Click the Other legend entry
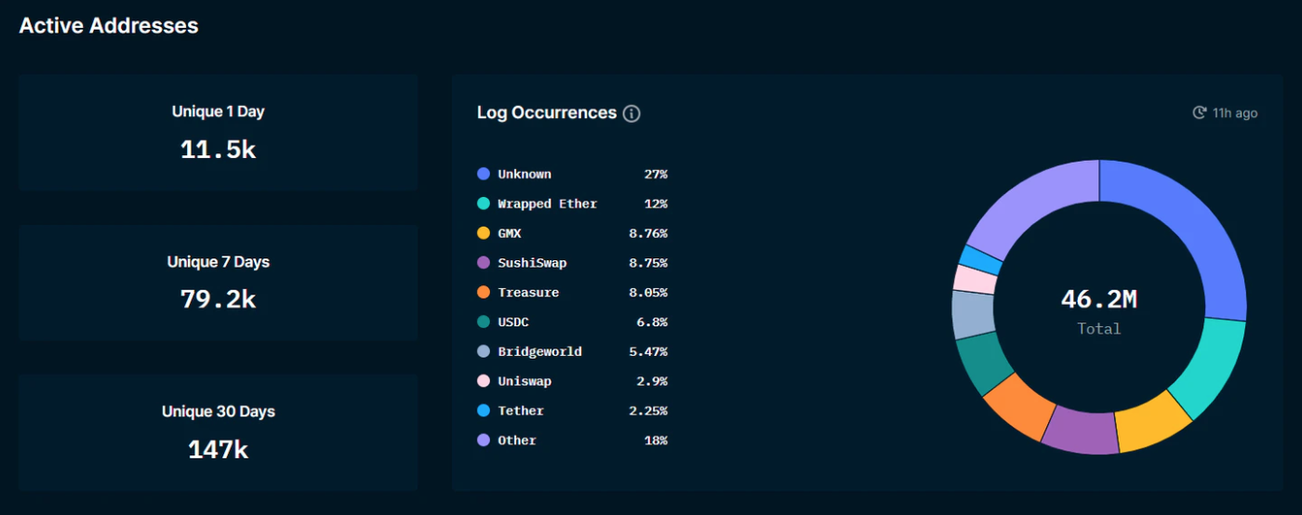The height and width of the screenshot is (515, 1302). click(x=572, y=441)
